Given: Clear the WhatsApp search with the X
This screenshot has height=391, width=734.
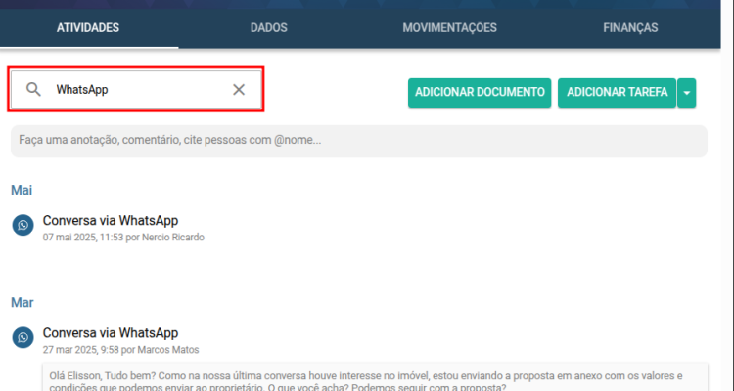Looking at the screenshot, I should [x=239, y=89].
